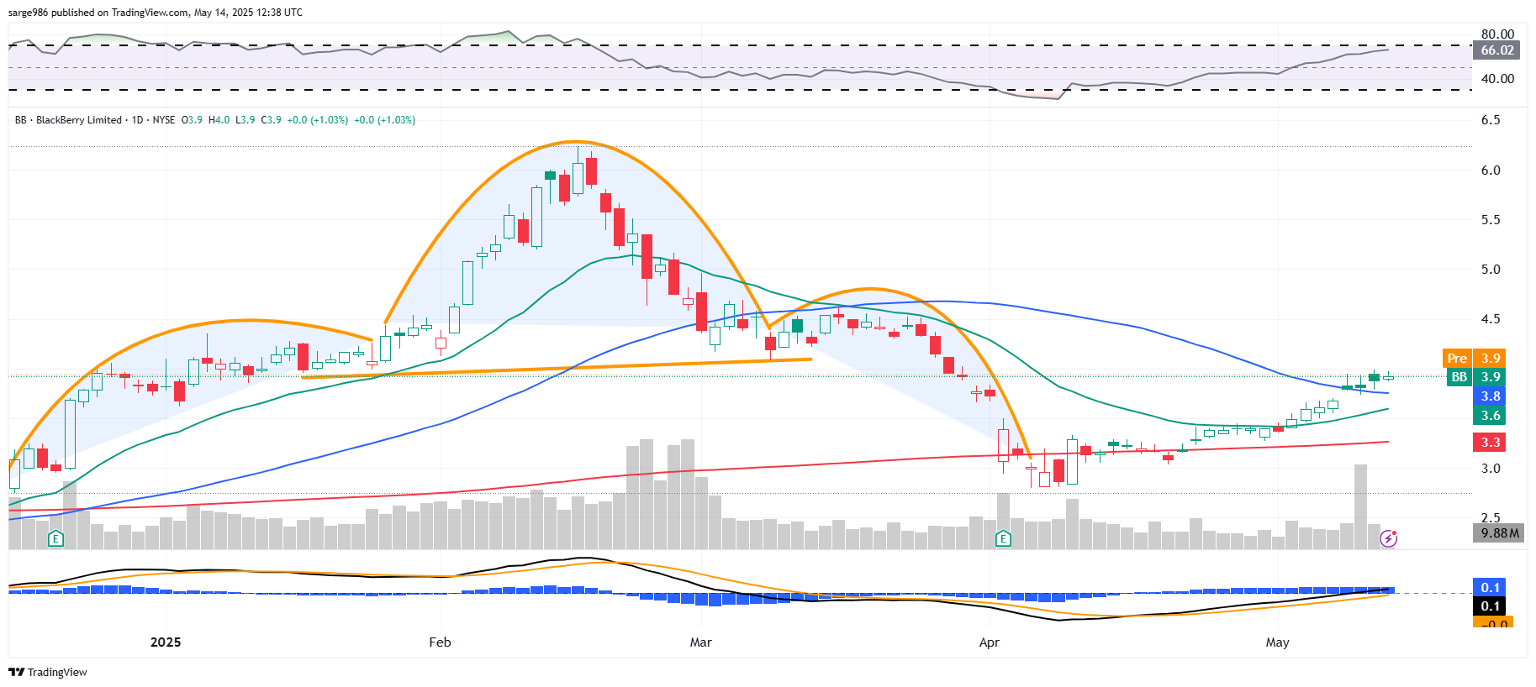
Task: Select the orange 'Pre' pre-market price label
Action: (1457, 359)
